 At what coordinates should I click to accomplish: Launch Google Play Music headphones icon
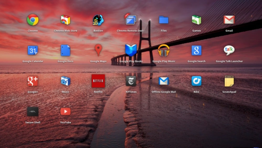coord(164,50)
